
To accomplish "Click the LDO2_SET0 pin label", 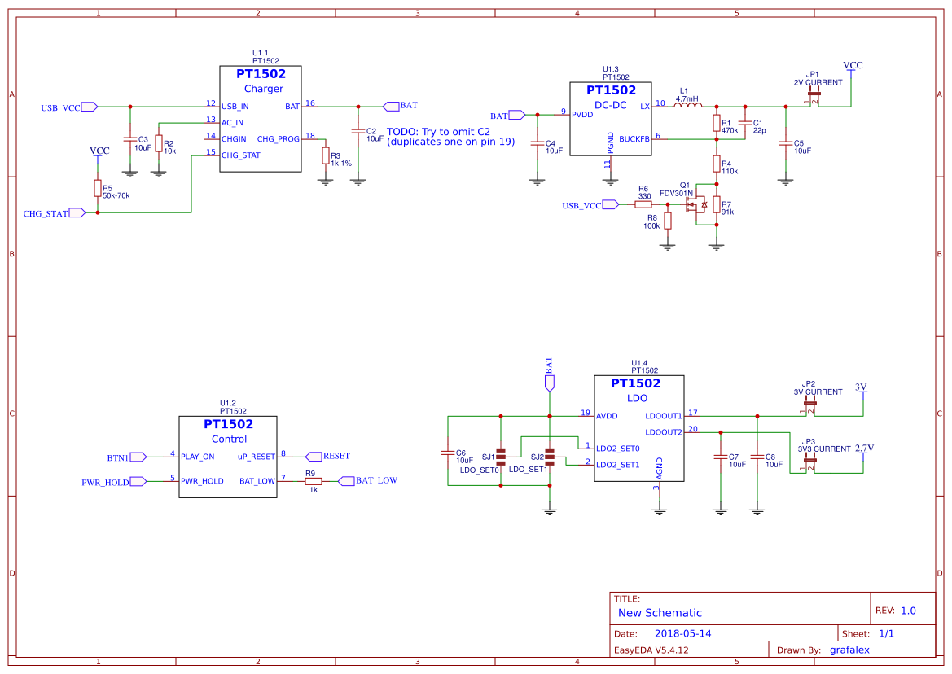I will [617, 449].
